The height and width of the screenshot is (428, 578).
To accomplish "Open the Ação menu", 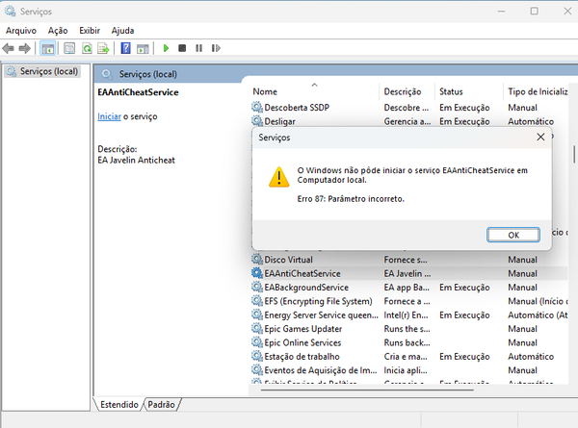I will [58, 30].
